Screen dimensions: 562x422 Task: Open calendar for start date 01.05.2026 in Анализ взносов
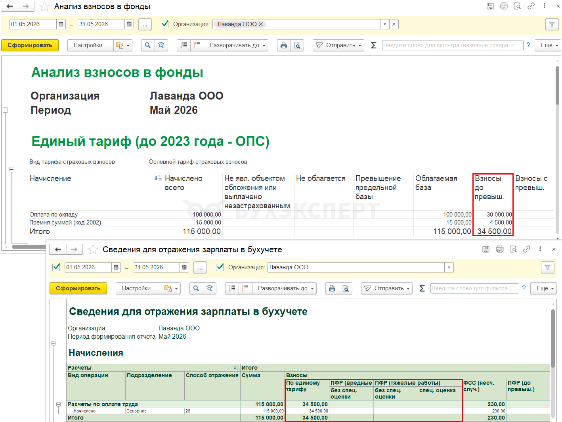pos(61,24)
